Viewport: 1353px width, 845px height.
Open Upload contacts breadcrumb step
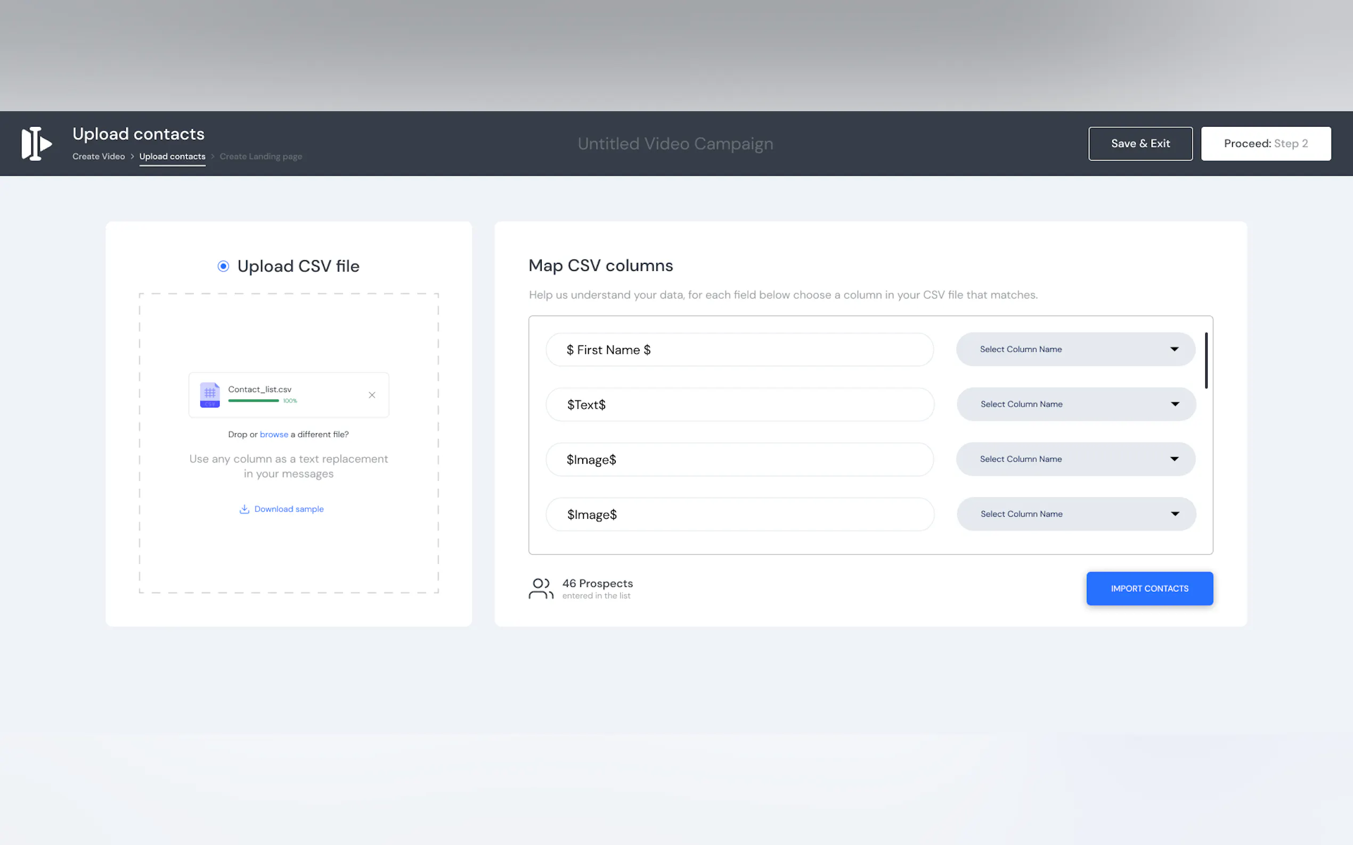(x=172, y=156)
